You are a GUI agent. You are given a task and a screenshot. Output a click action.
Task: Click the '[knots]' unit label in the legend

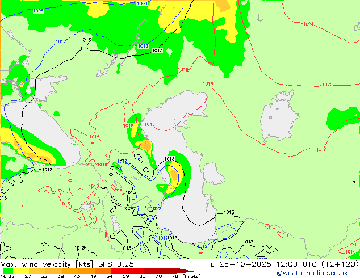191,276
